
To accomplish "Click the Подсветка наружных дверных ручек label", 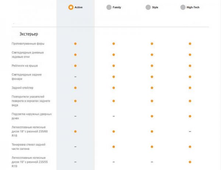I will coord(32,116).
